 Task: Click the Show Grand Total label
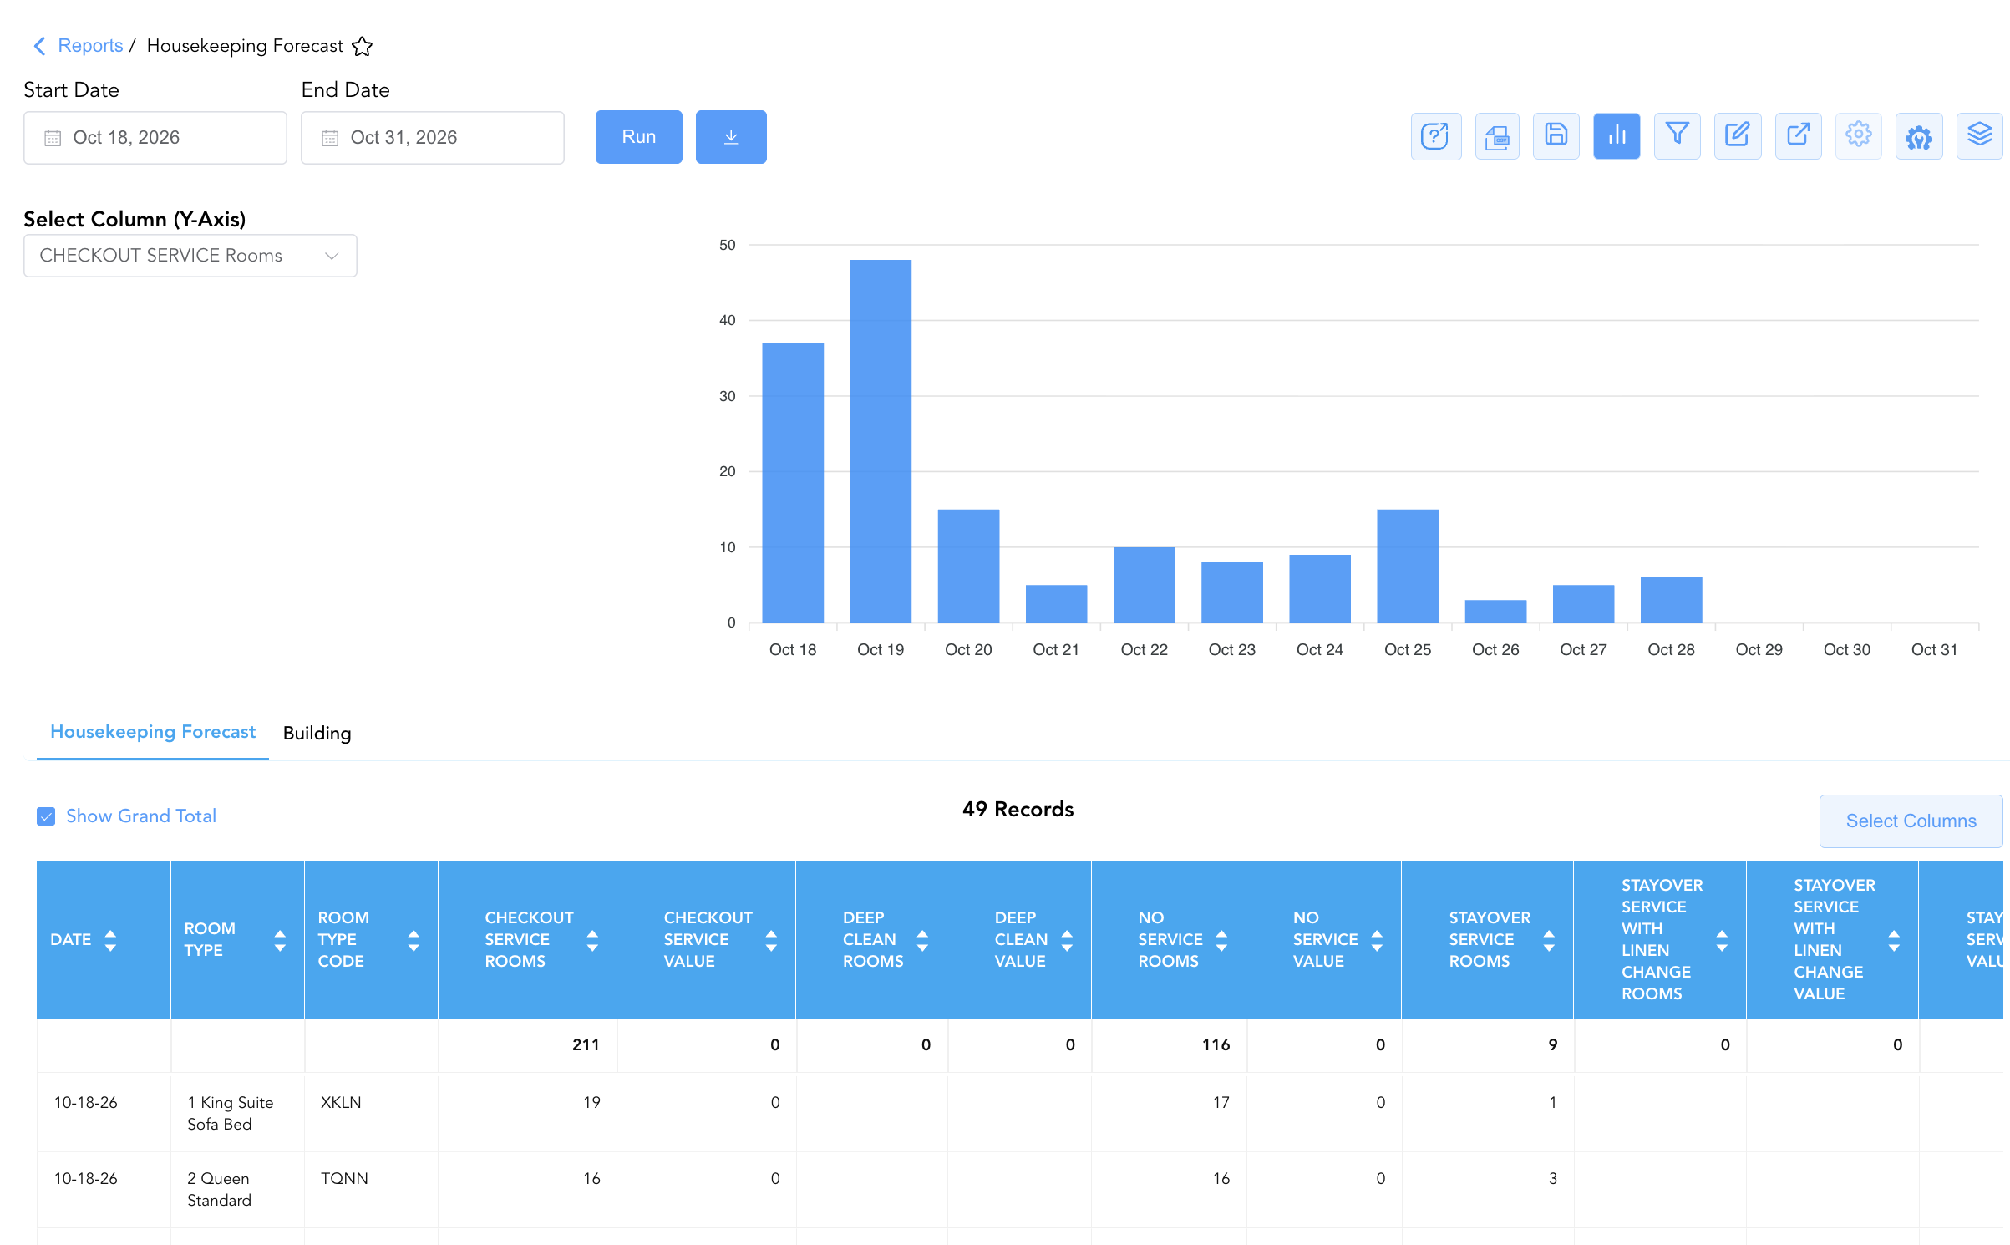[x=141, y=816]
